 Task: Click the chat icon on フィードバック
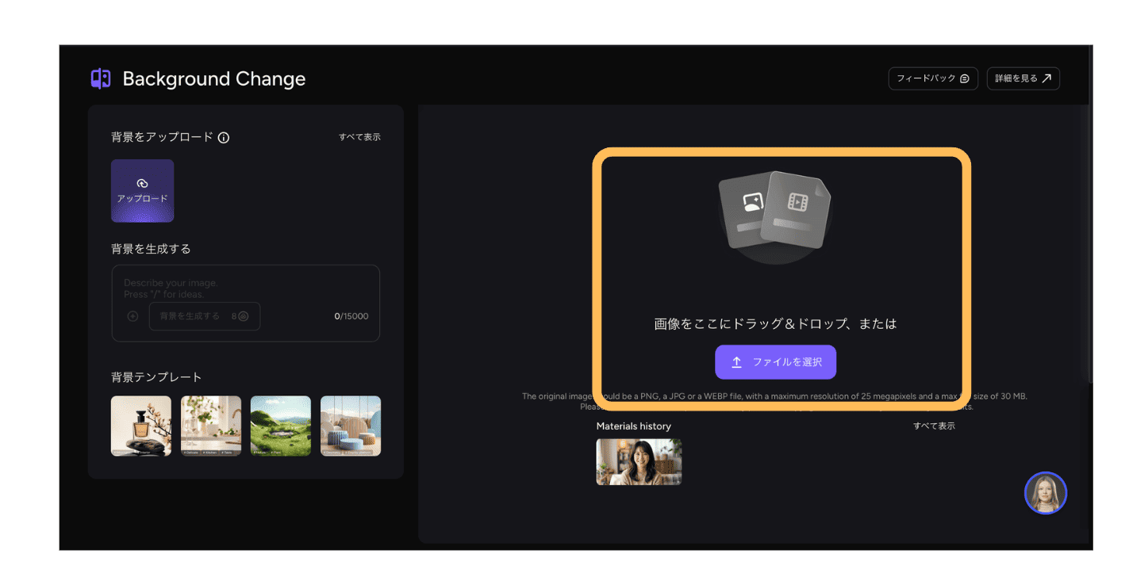(x=965, y=78)
